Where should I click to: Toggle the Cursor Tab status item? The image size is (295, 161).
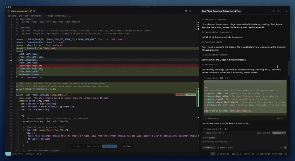[277, 154]
